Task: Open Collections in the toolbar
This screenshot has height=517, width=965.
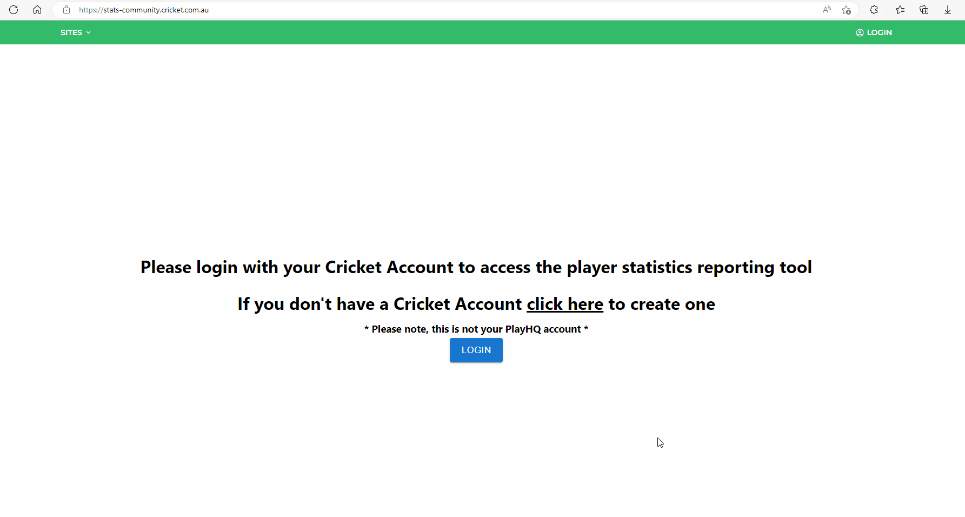Action: pos(924,9)
